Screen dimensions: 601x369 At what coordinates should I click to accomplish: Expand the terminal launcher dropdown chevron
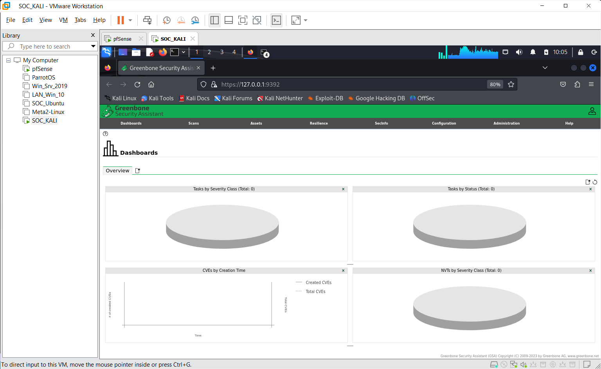[x=184, y=52]
